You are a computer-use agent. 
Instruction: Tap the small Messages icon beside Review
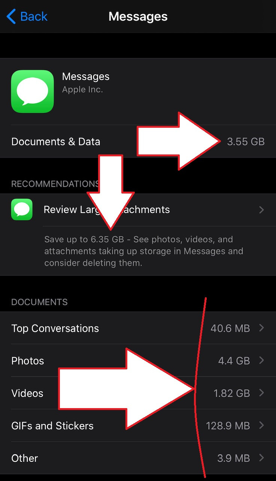click(x=22, y=209)
